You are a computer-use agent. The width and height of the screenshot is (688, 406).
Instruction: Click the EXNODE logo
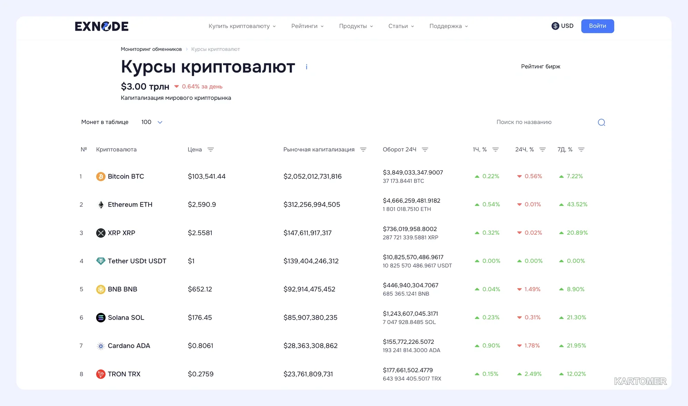[102, 26]
